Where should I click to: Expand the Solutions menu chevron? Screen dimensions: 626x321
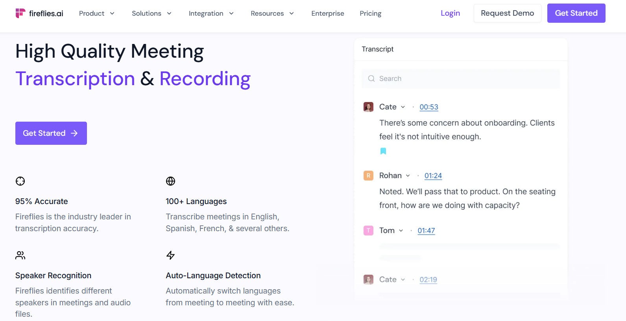(x=169, y=13)
